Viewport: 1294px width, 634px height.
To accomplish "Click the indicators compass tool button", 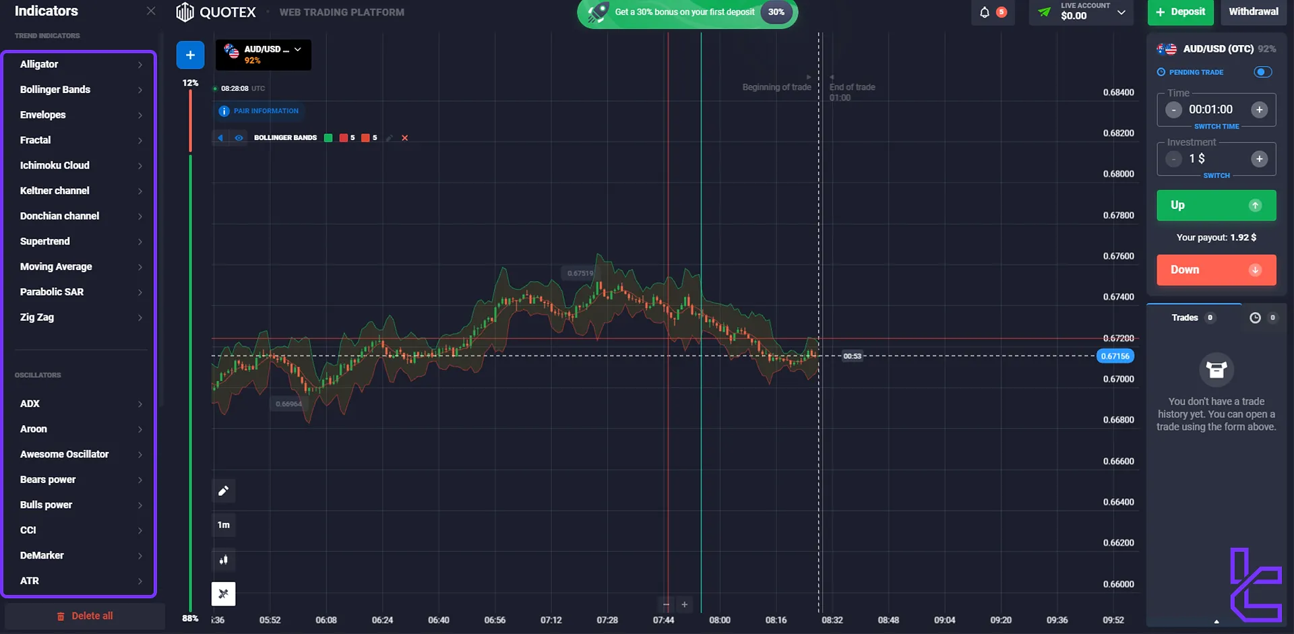I will coord(224,594).
